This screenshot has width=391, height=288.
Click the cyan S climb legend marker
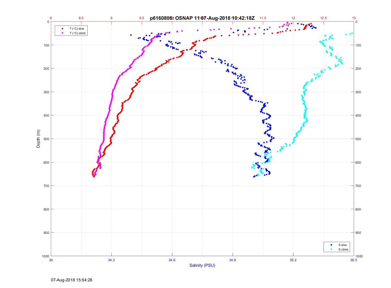point(331,249)
